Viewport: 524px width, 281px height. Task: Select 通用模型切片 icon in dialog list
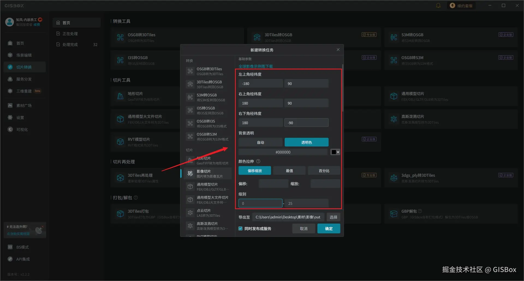point(190,187)
